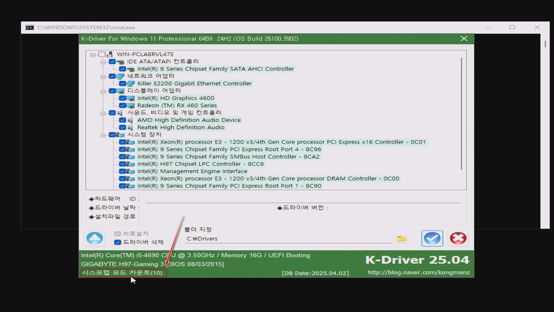Image resolution: width=554 pixels, height=312 pixels.
Task: Collapse the 네트워크 어댑터 tree node
Action: (x=103, y=77)
